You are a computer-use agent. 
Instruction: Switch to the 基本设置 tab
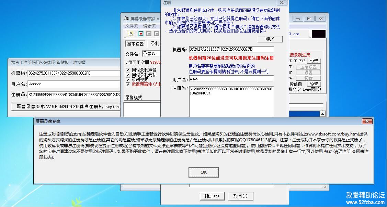(x=135, y=44)
